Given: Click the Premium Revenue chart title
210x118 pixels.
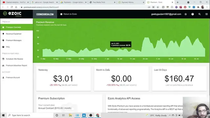Looking at the screenshot, I should (x=45, y=22).
